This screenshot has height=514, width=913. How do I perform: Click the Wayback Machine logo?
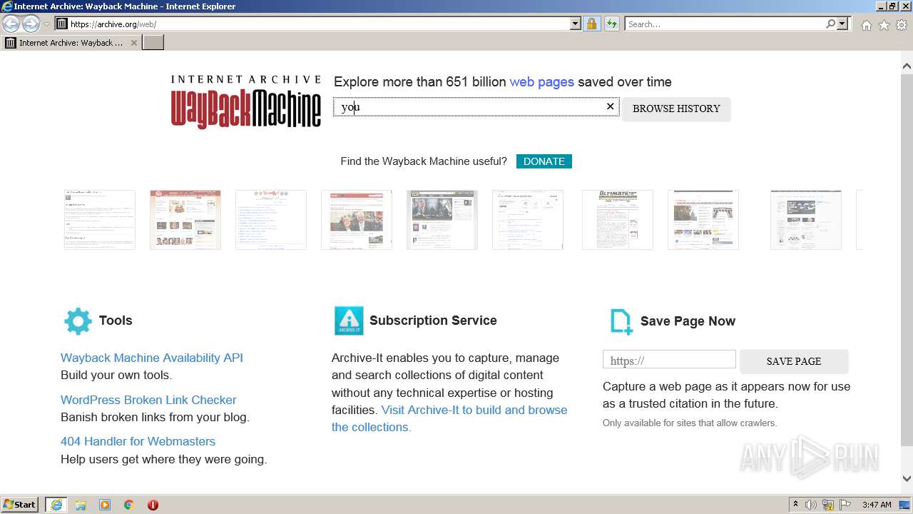(245, 101)
